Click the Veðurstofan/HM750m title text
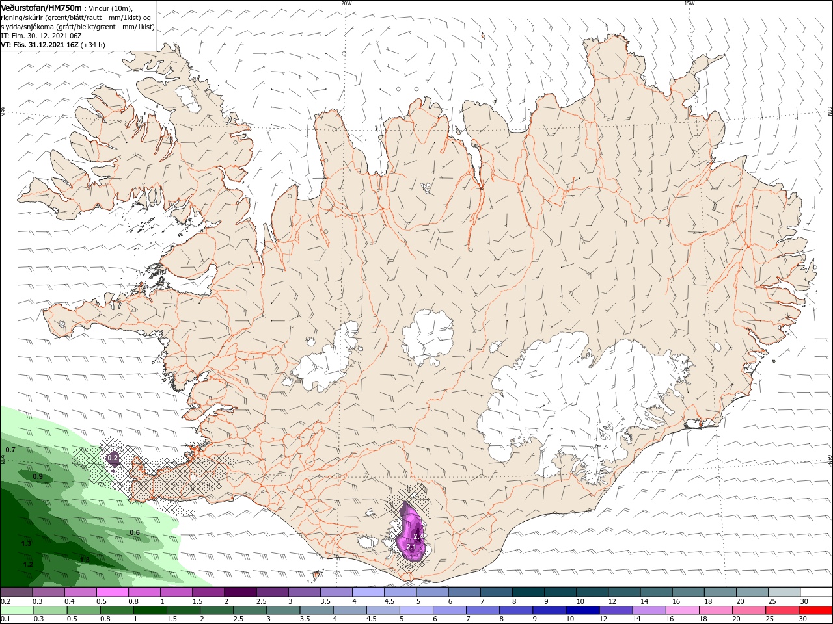 click(42, 7)
